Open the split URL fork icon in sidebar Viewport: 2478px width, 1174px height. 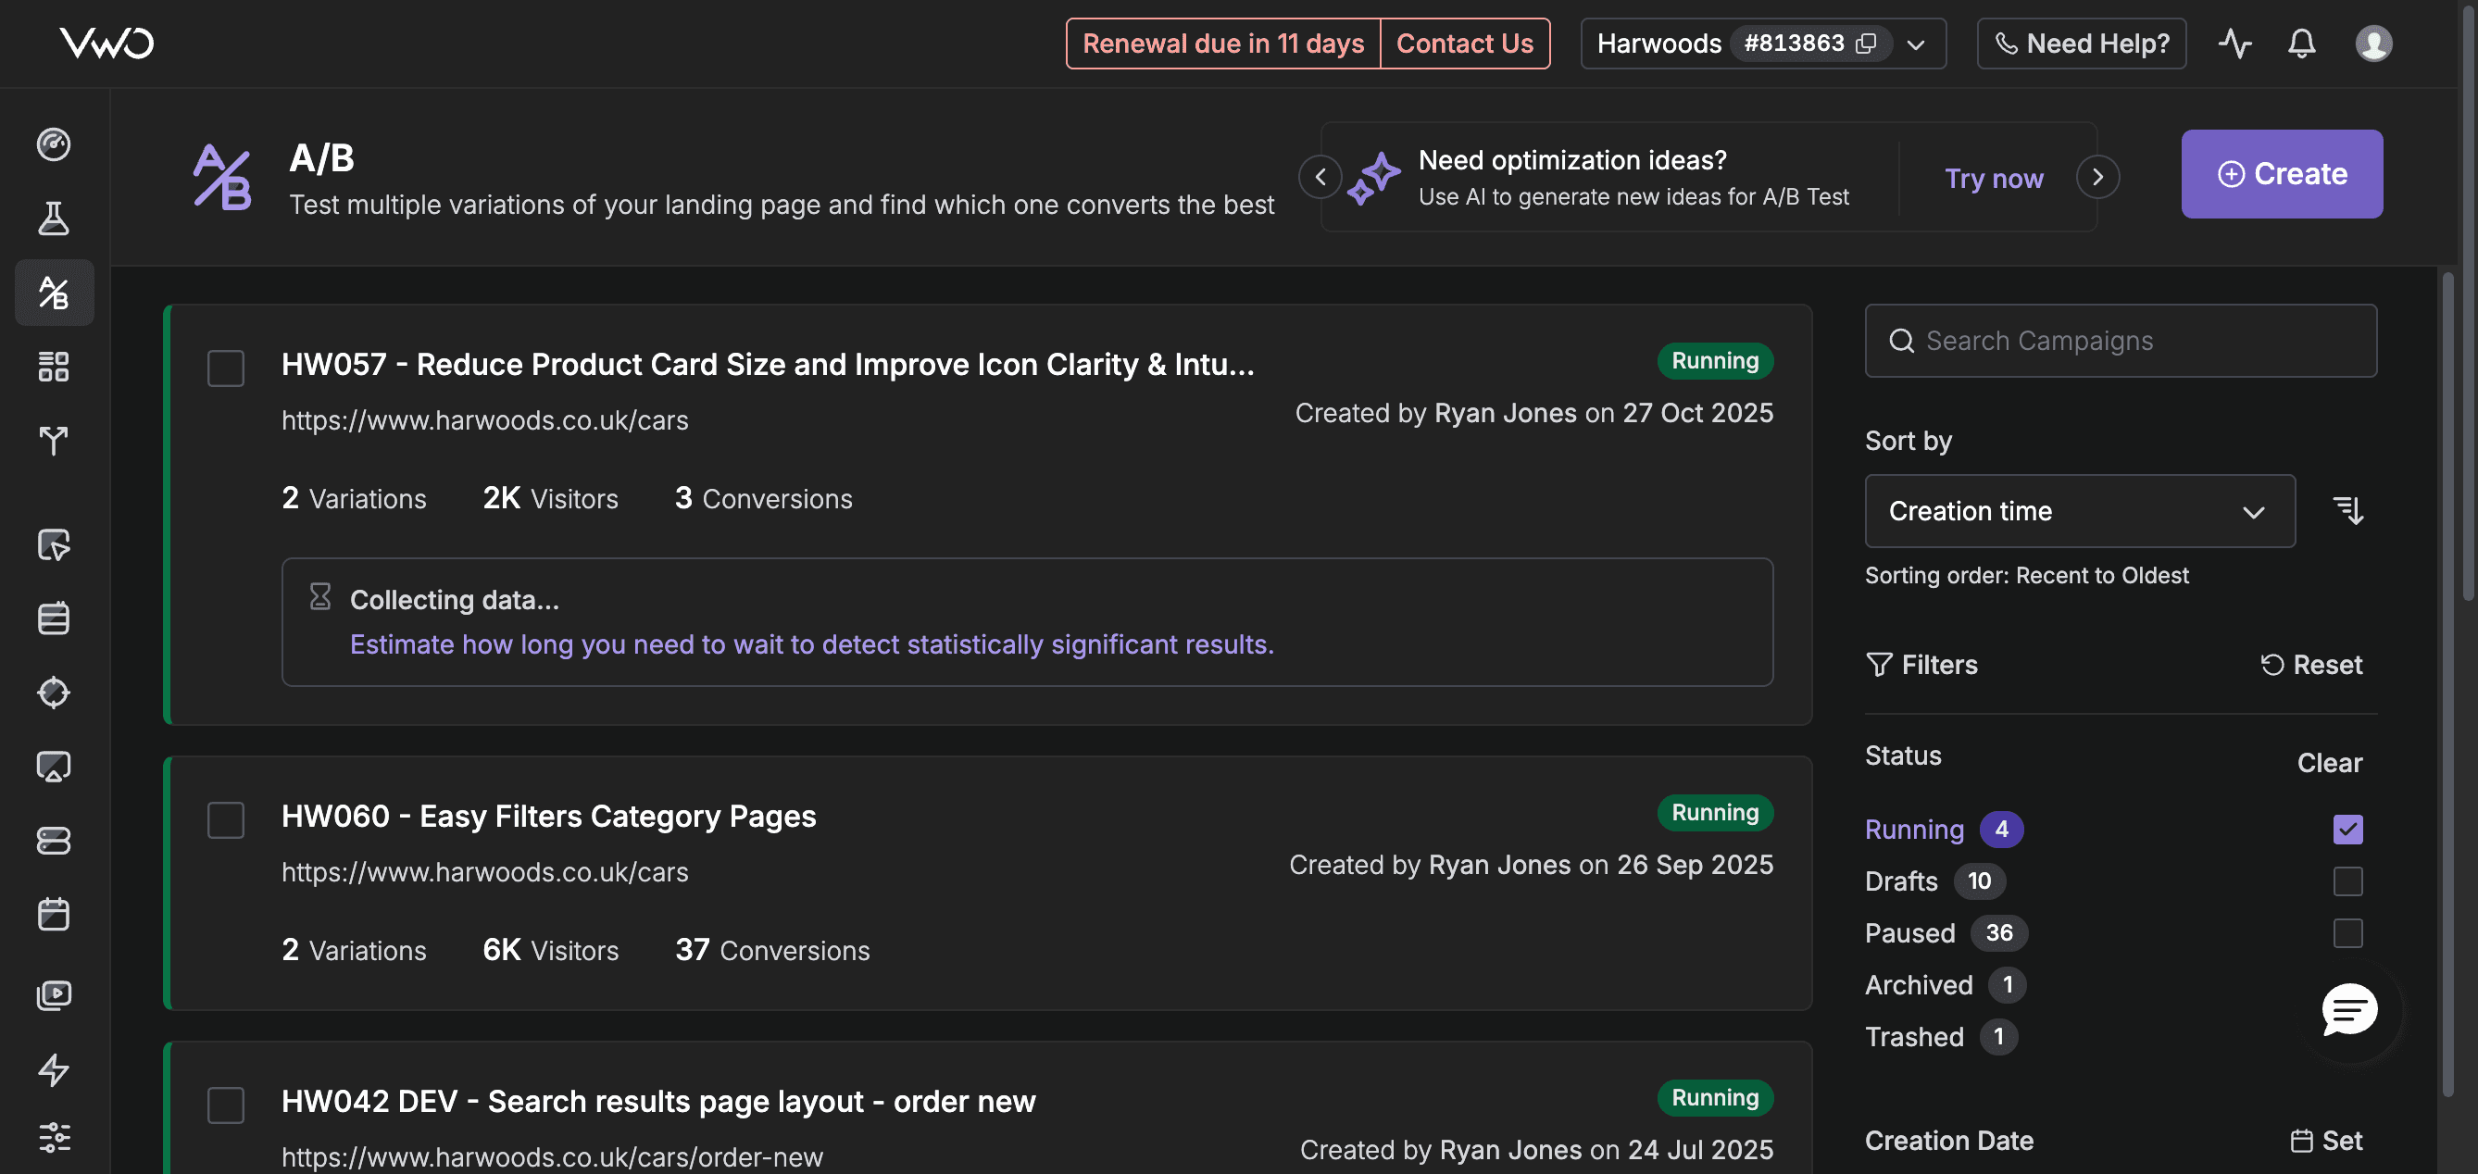(x=54, y=441)
